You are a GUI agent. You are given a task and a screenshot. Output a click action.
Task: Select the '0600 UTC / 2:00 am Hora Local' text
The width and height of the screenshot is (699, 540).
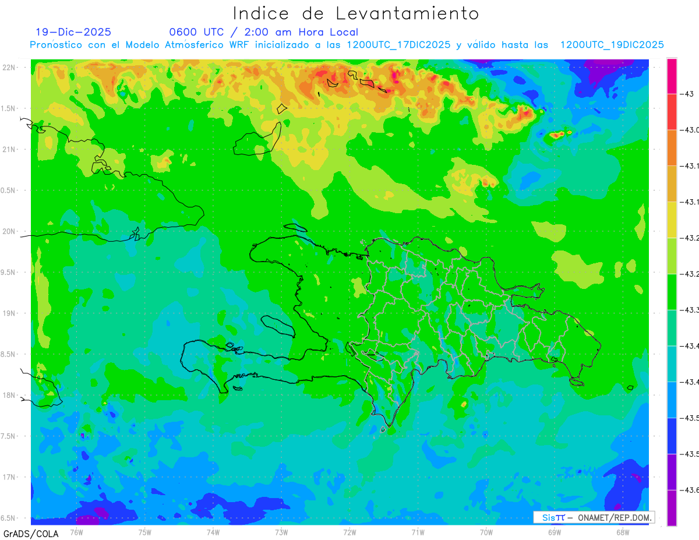tap(263, 32)
